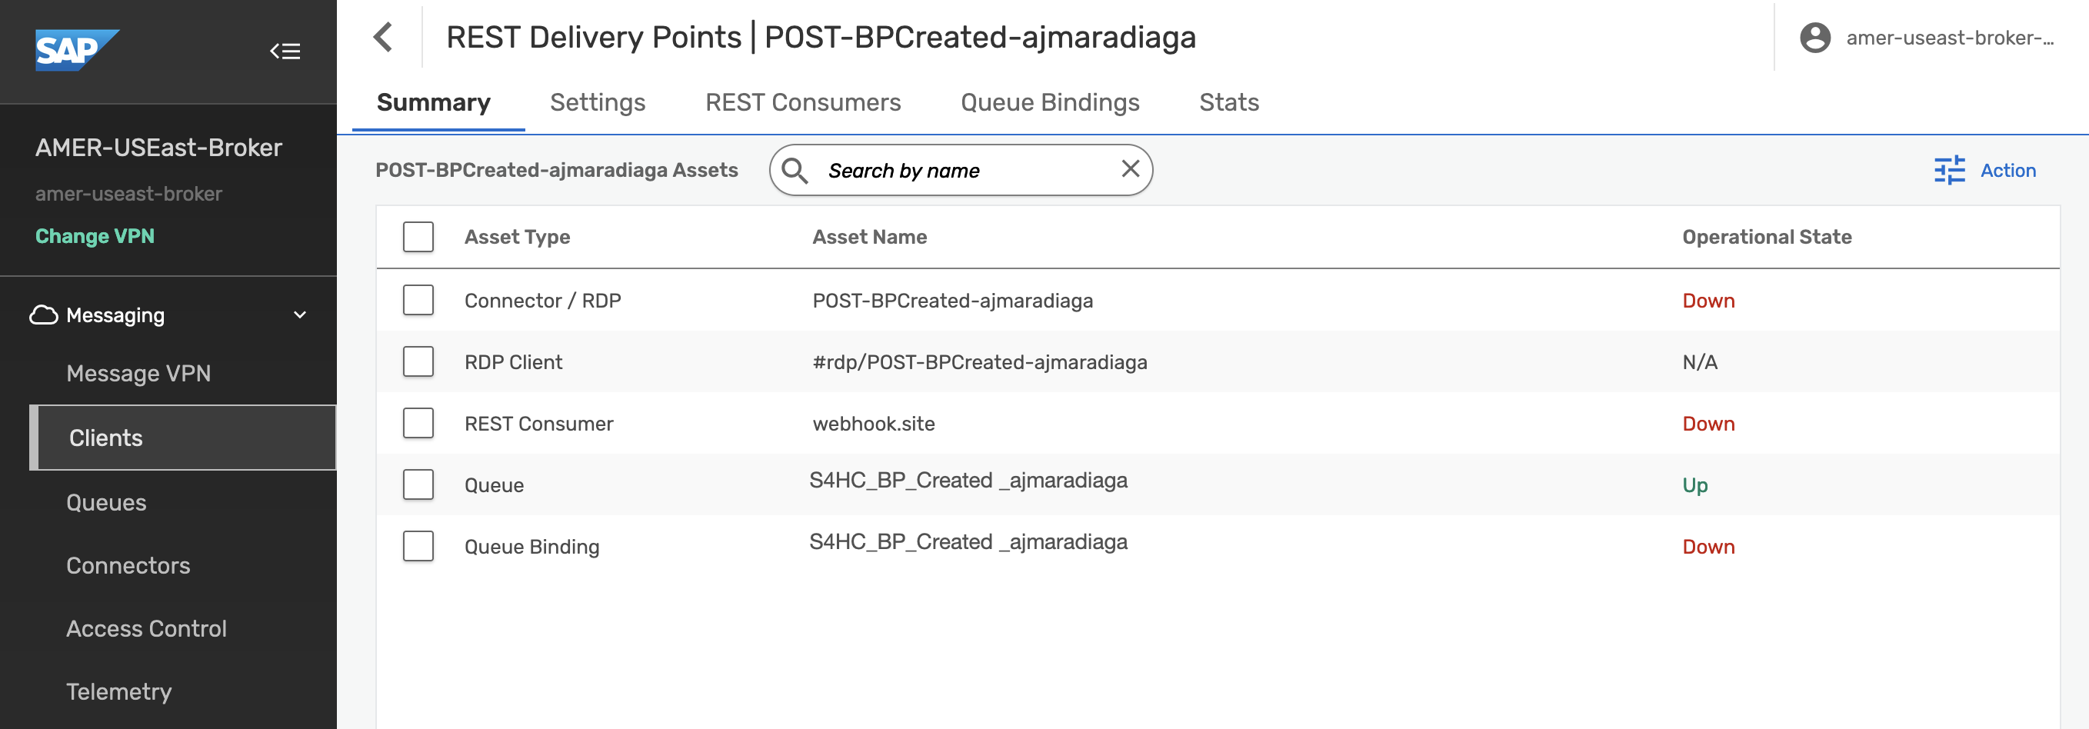Screen dimensions: 2089x729
Task: Click the SAP logo
Action: [x=77, y=50]
